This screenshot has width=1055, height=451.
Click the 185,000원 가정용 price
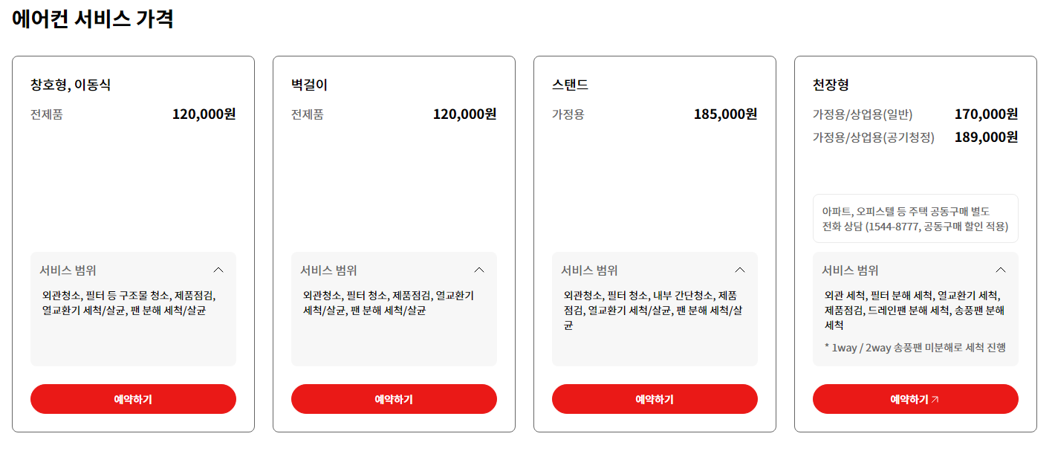click(x=725, y=114)
